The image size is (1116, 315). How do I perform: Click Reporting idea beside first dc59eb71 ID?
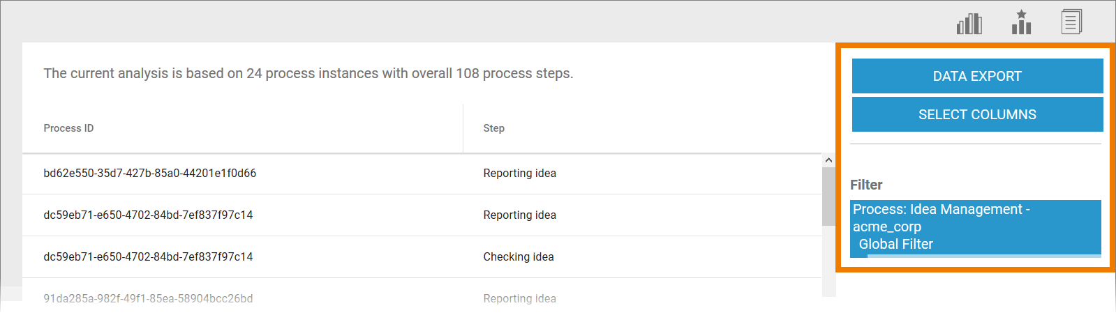click(519, 215)
